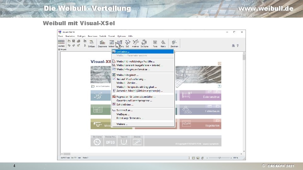Choose Test auf Mischverteilung menu entry
Screen dimensions: 303x170
click(143, 79)
